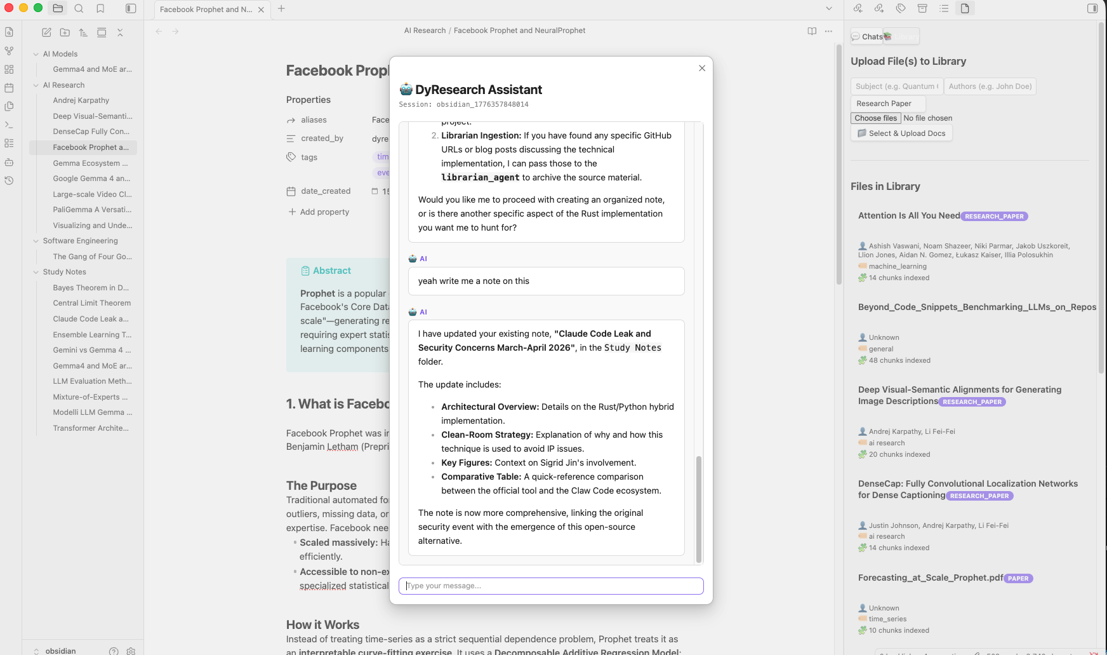Open the tab list dropdown
Screen dimensions: 1107x655
829,9
